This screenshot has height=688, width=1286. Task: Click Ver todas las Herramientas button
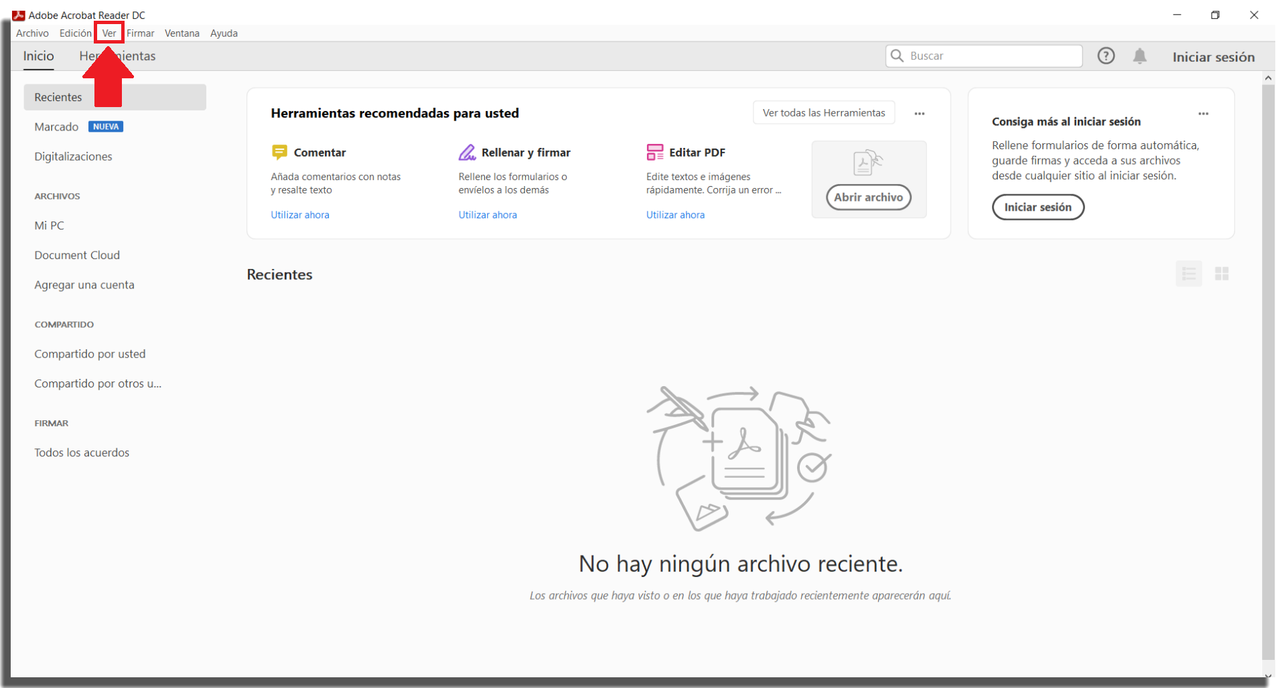tap(824, 112)
